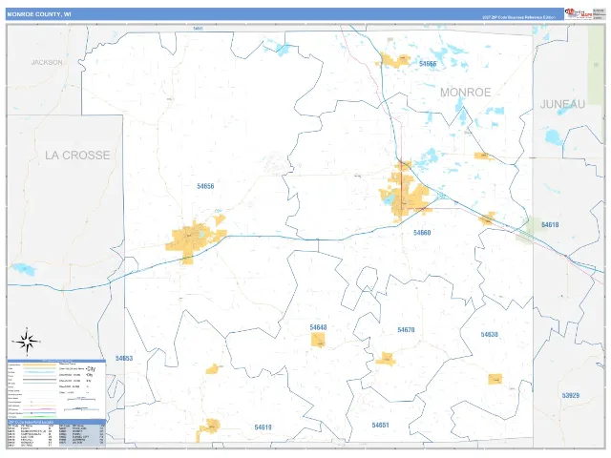Viewport: 611px width, 458px height.
Task: Click the large 'City' sample in legend
Action: (92, 368)
